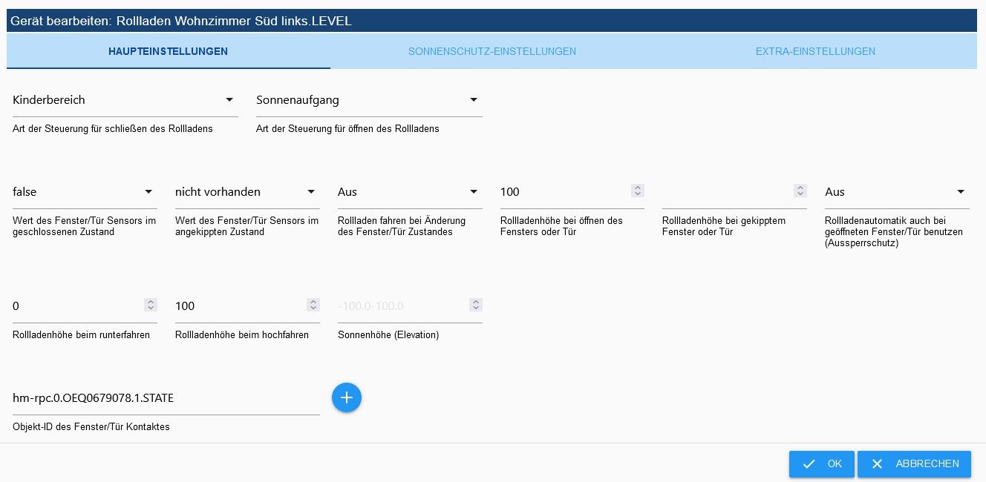Expand the 'nicht vorhanden' tilted sensor dropdown
This screenshot has width=986, height=482.
click(x=246, y=192)
